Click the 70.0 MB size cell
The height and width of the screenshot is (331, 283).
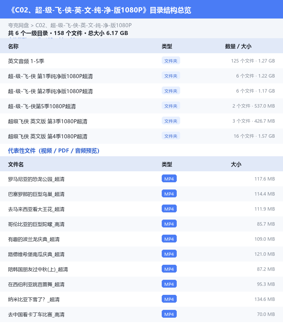point(266,314)
